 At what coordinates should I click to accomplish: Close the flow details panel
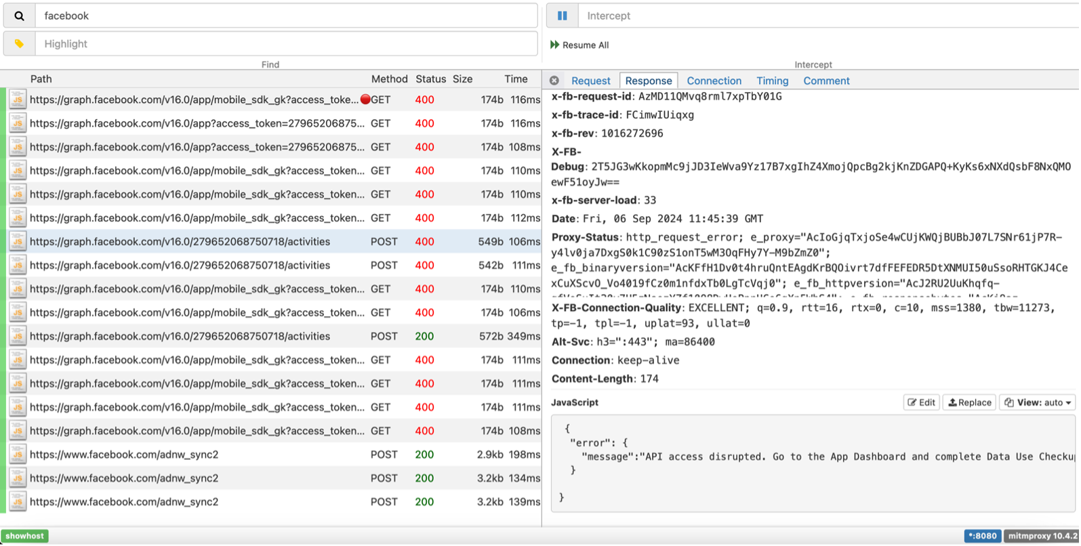(x=554, y=81)
